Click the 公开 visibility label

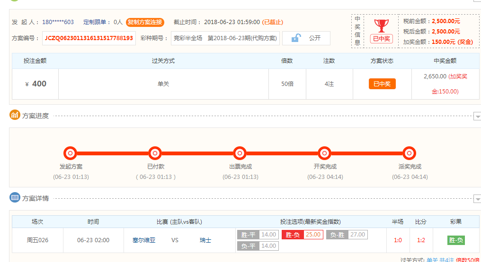pyautogui.click(x=315, y=38)
